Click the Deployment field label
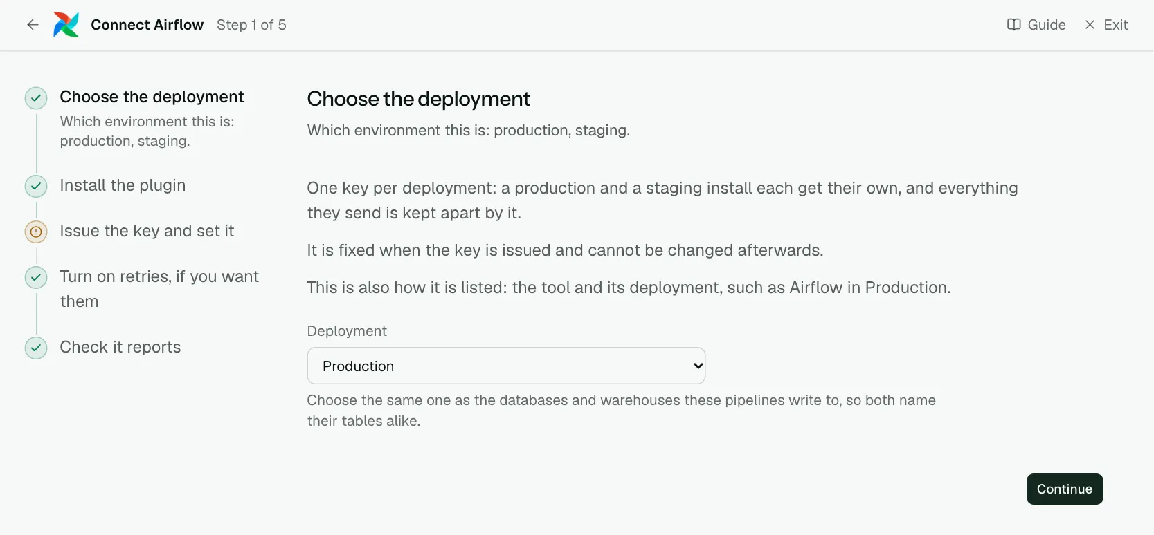 347,331
